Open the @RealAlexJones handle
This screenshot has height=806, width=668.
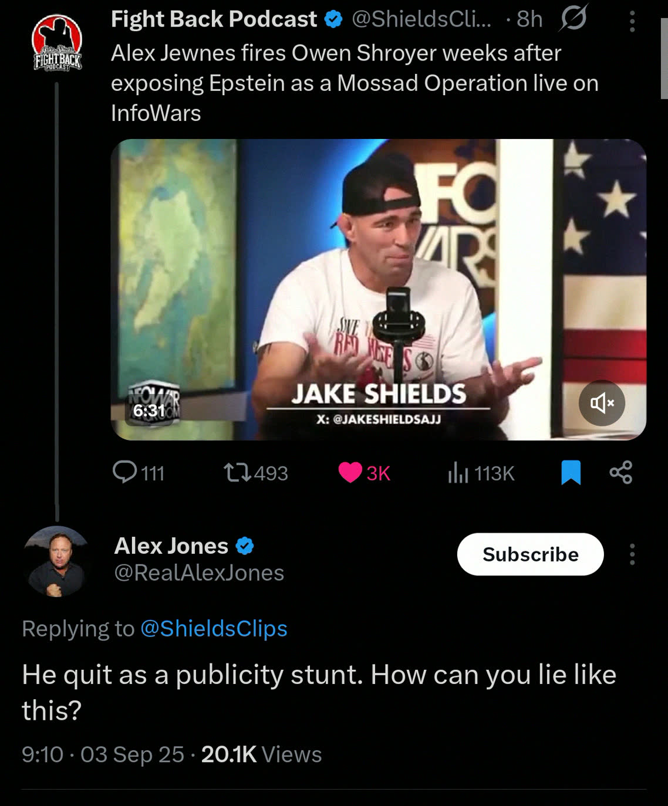tap(199, 573)
